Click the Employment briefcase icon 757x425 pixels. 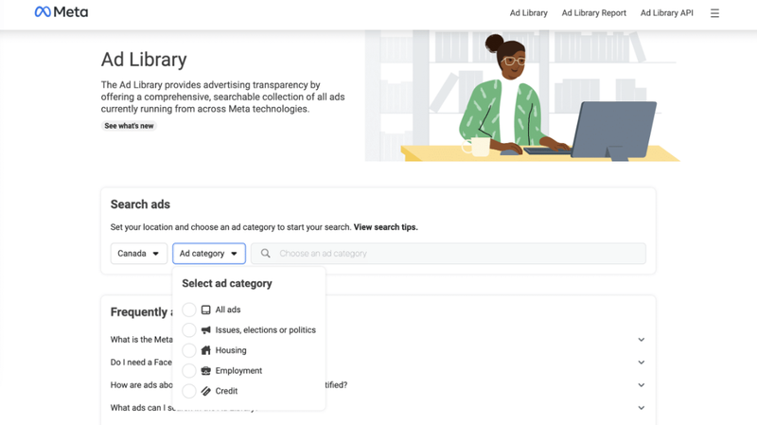(x=205, y=370)
